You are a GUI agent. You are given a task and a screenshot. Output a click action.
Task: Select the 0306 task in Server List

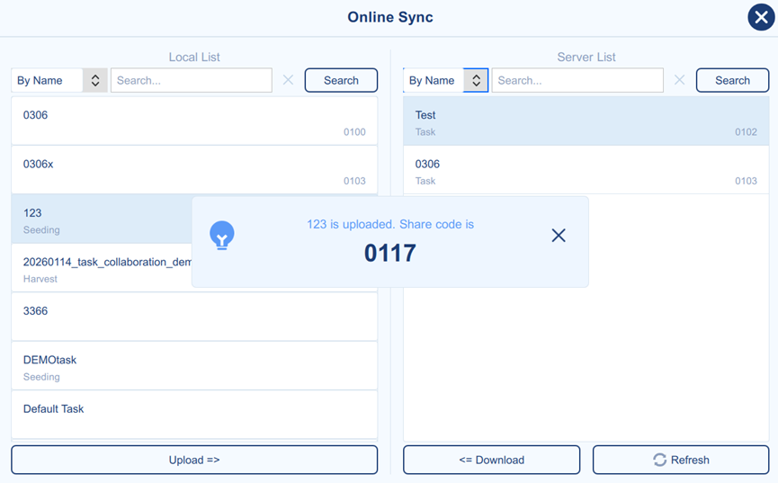586,170
